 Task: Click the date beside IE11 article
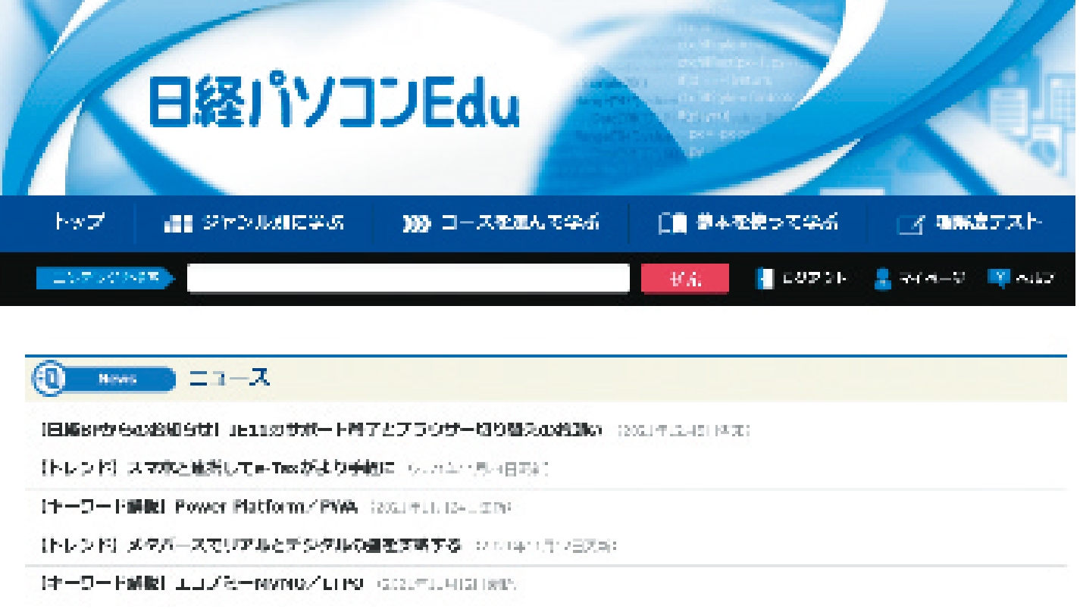684,431
